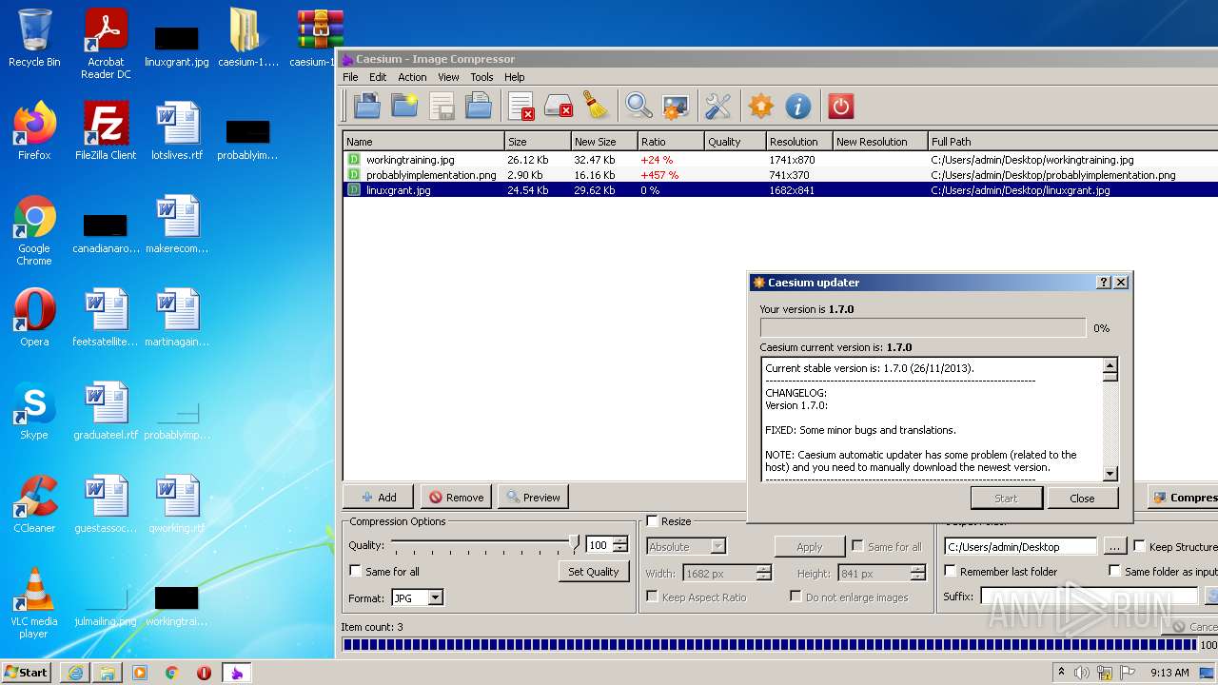
Task: Click the Save List floppy-disk toolbar icon
Action: pos(442,106)
